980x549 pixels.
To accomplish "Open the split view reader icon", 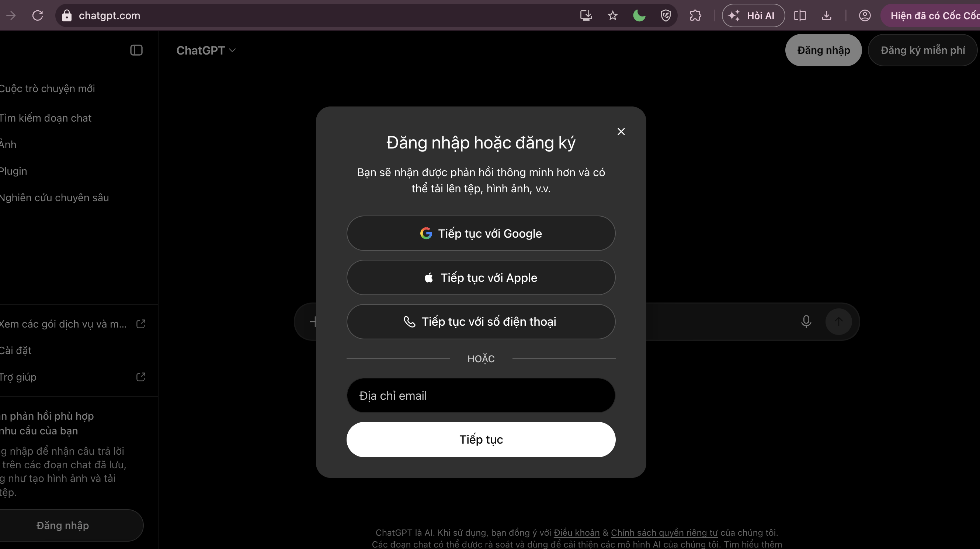I will (x=800, y=15).
